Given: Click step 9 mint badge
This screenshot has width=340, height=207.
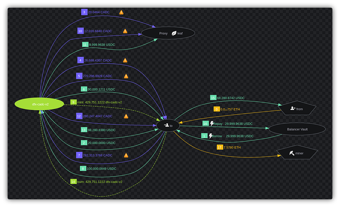Looking at the screenshot, I should [x=73, y=102].
